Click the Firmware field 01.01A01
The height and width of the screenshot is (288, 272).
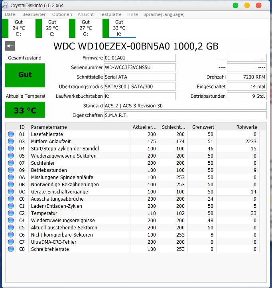click(x=140, y=58)
